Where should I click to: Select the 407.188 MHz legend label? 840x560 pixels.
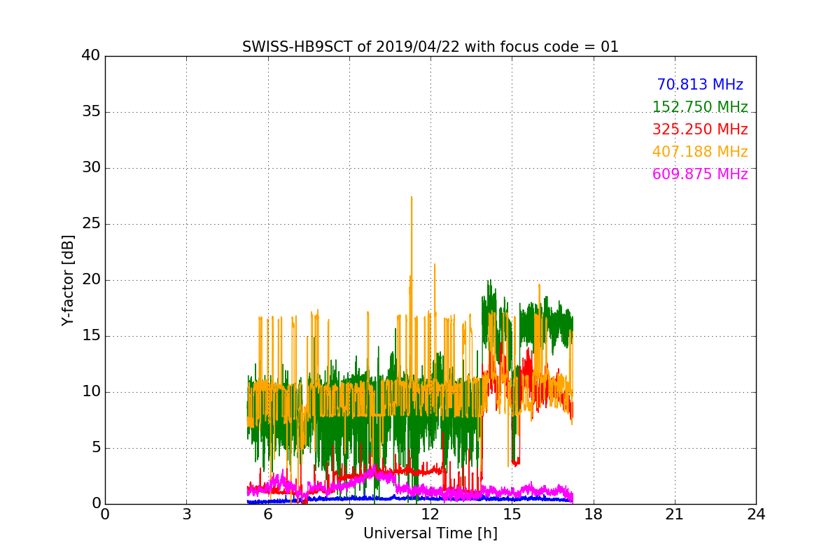pos(700,152)
